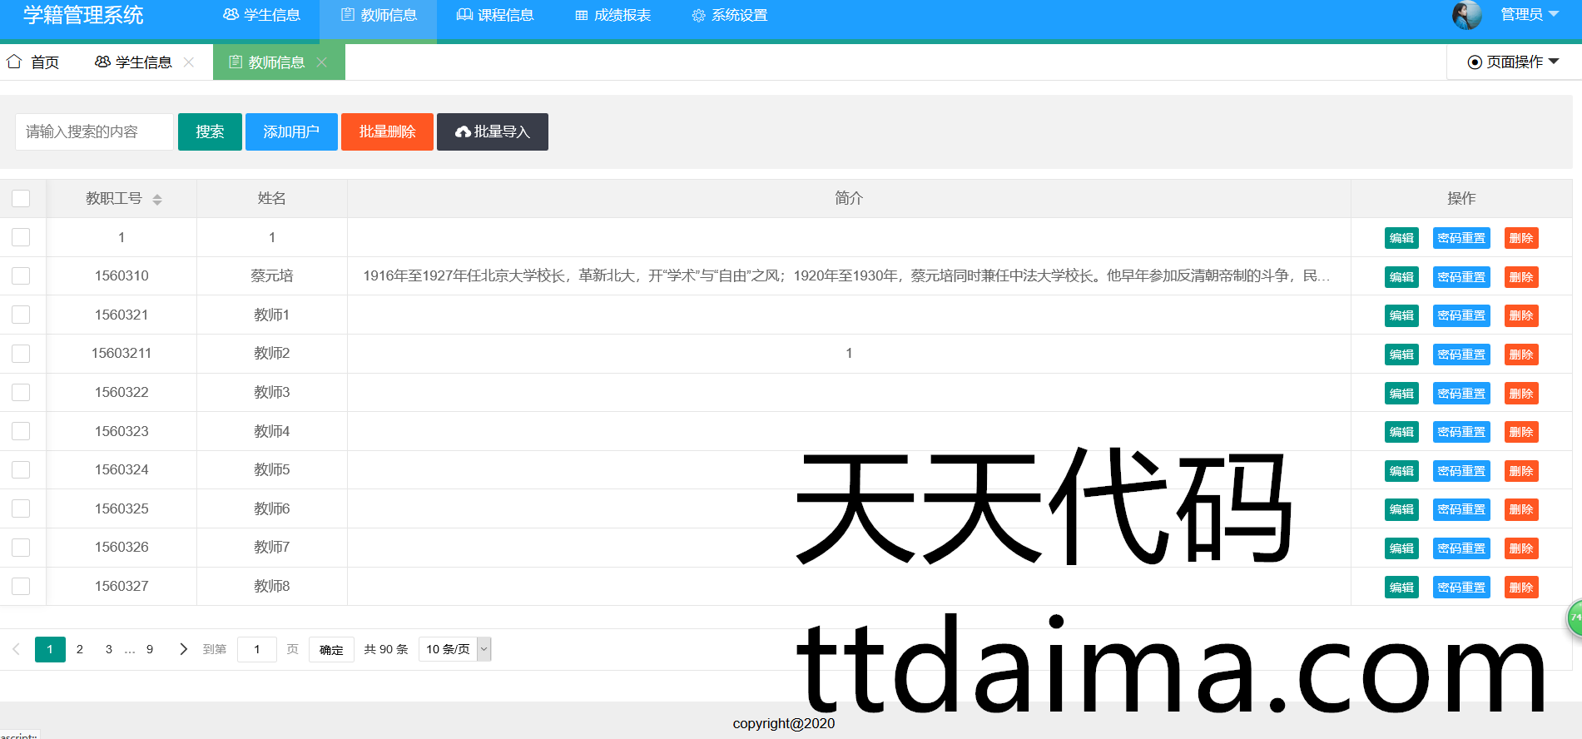Close the 教师信息 tab
The width and height of the screenshot is (1582, 739).
322,62
